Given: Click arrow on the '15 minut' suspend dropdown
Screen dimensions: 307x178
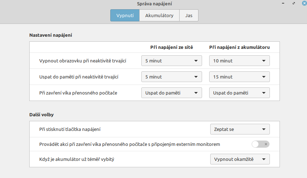Looking at the screenshot, I should click(x=263, y=77).
